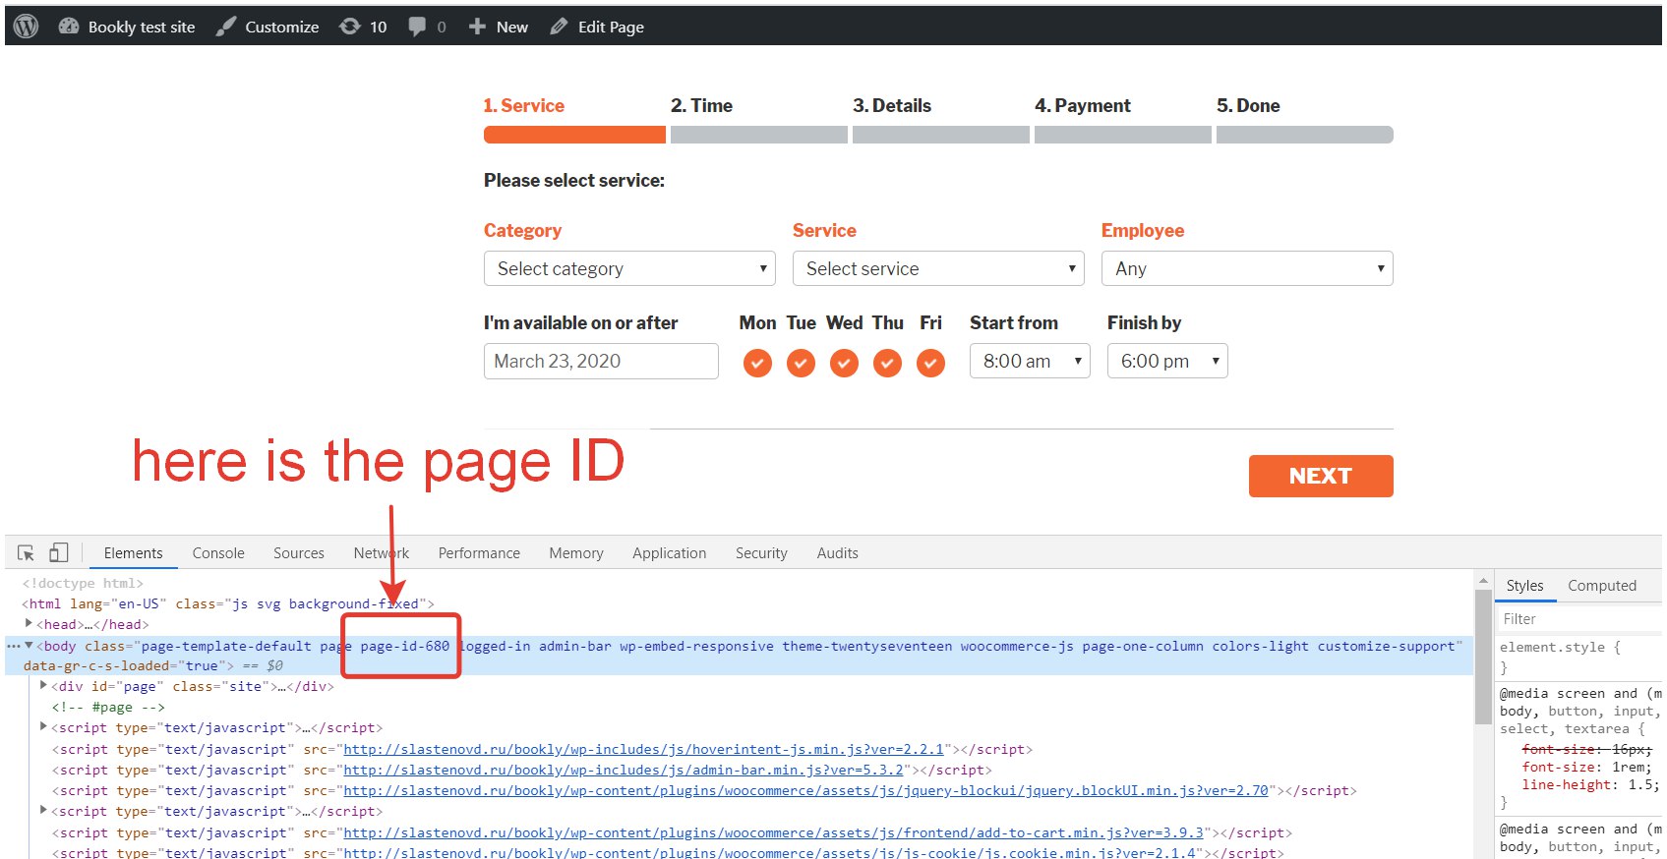
Task: Select the 2. Time step progress bar
Action: coord(759,135)
